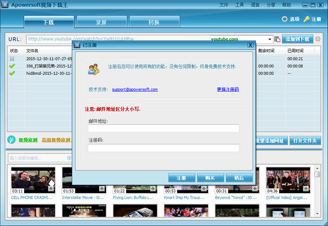Click the paste clipboard icon beside URL

(277, 39)
